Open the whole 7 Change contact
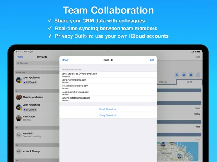This screenshot has height=162, width=217. click(x=37, y=151)
